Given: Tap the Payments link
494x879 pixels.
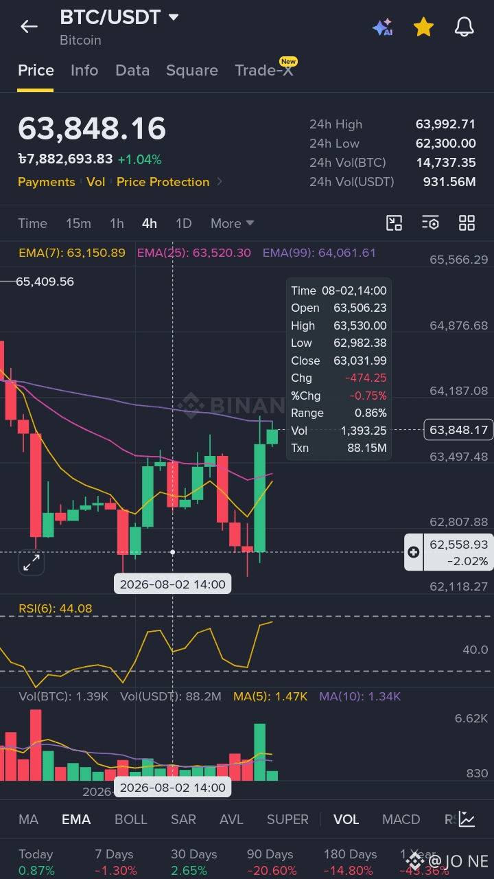Looking at the screenshot, I should coord(46,182).
